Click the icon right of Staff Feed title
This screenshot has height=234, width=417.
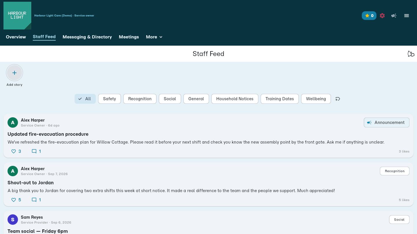click(x=411, y=54)
